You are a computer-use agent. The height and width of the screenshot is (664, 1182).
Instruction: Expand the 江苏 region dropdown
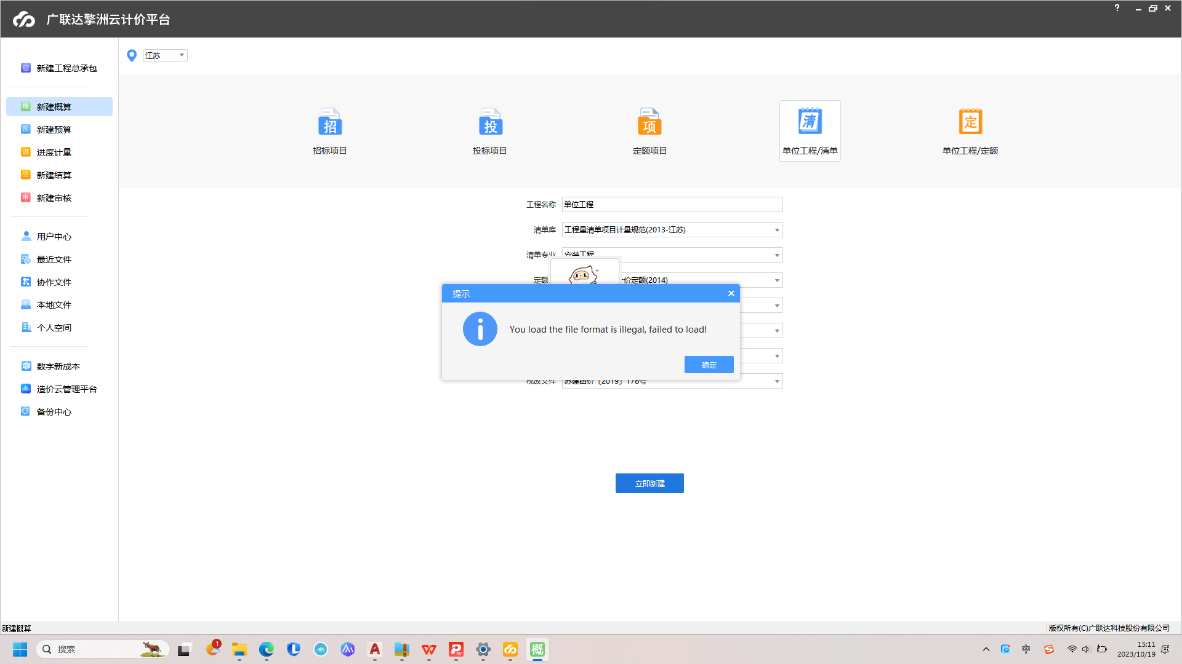[x=165, y=55]
